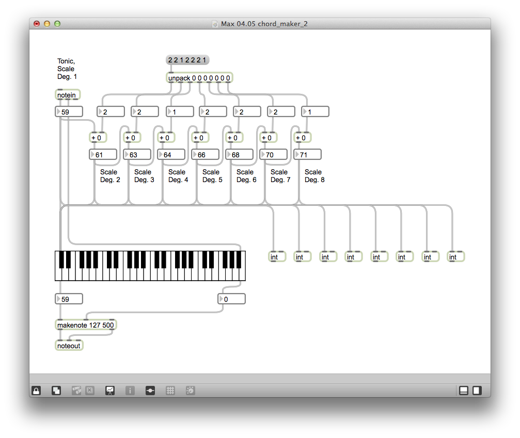Click number box showing 63

(x=137, y=154)
